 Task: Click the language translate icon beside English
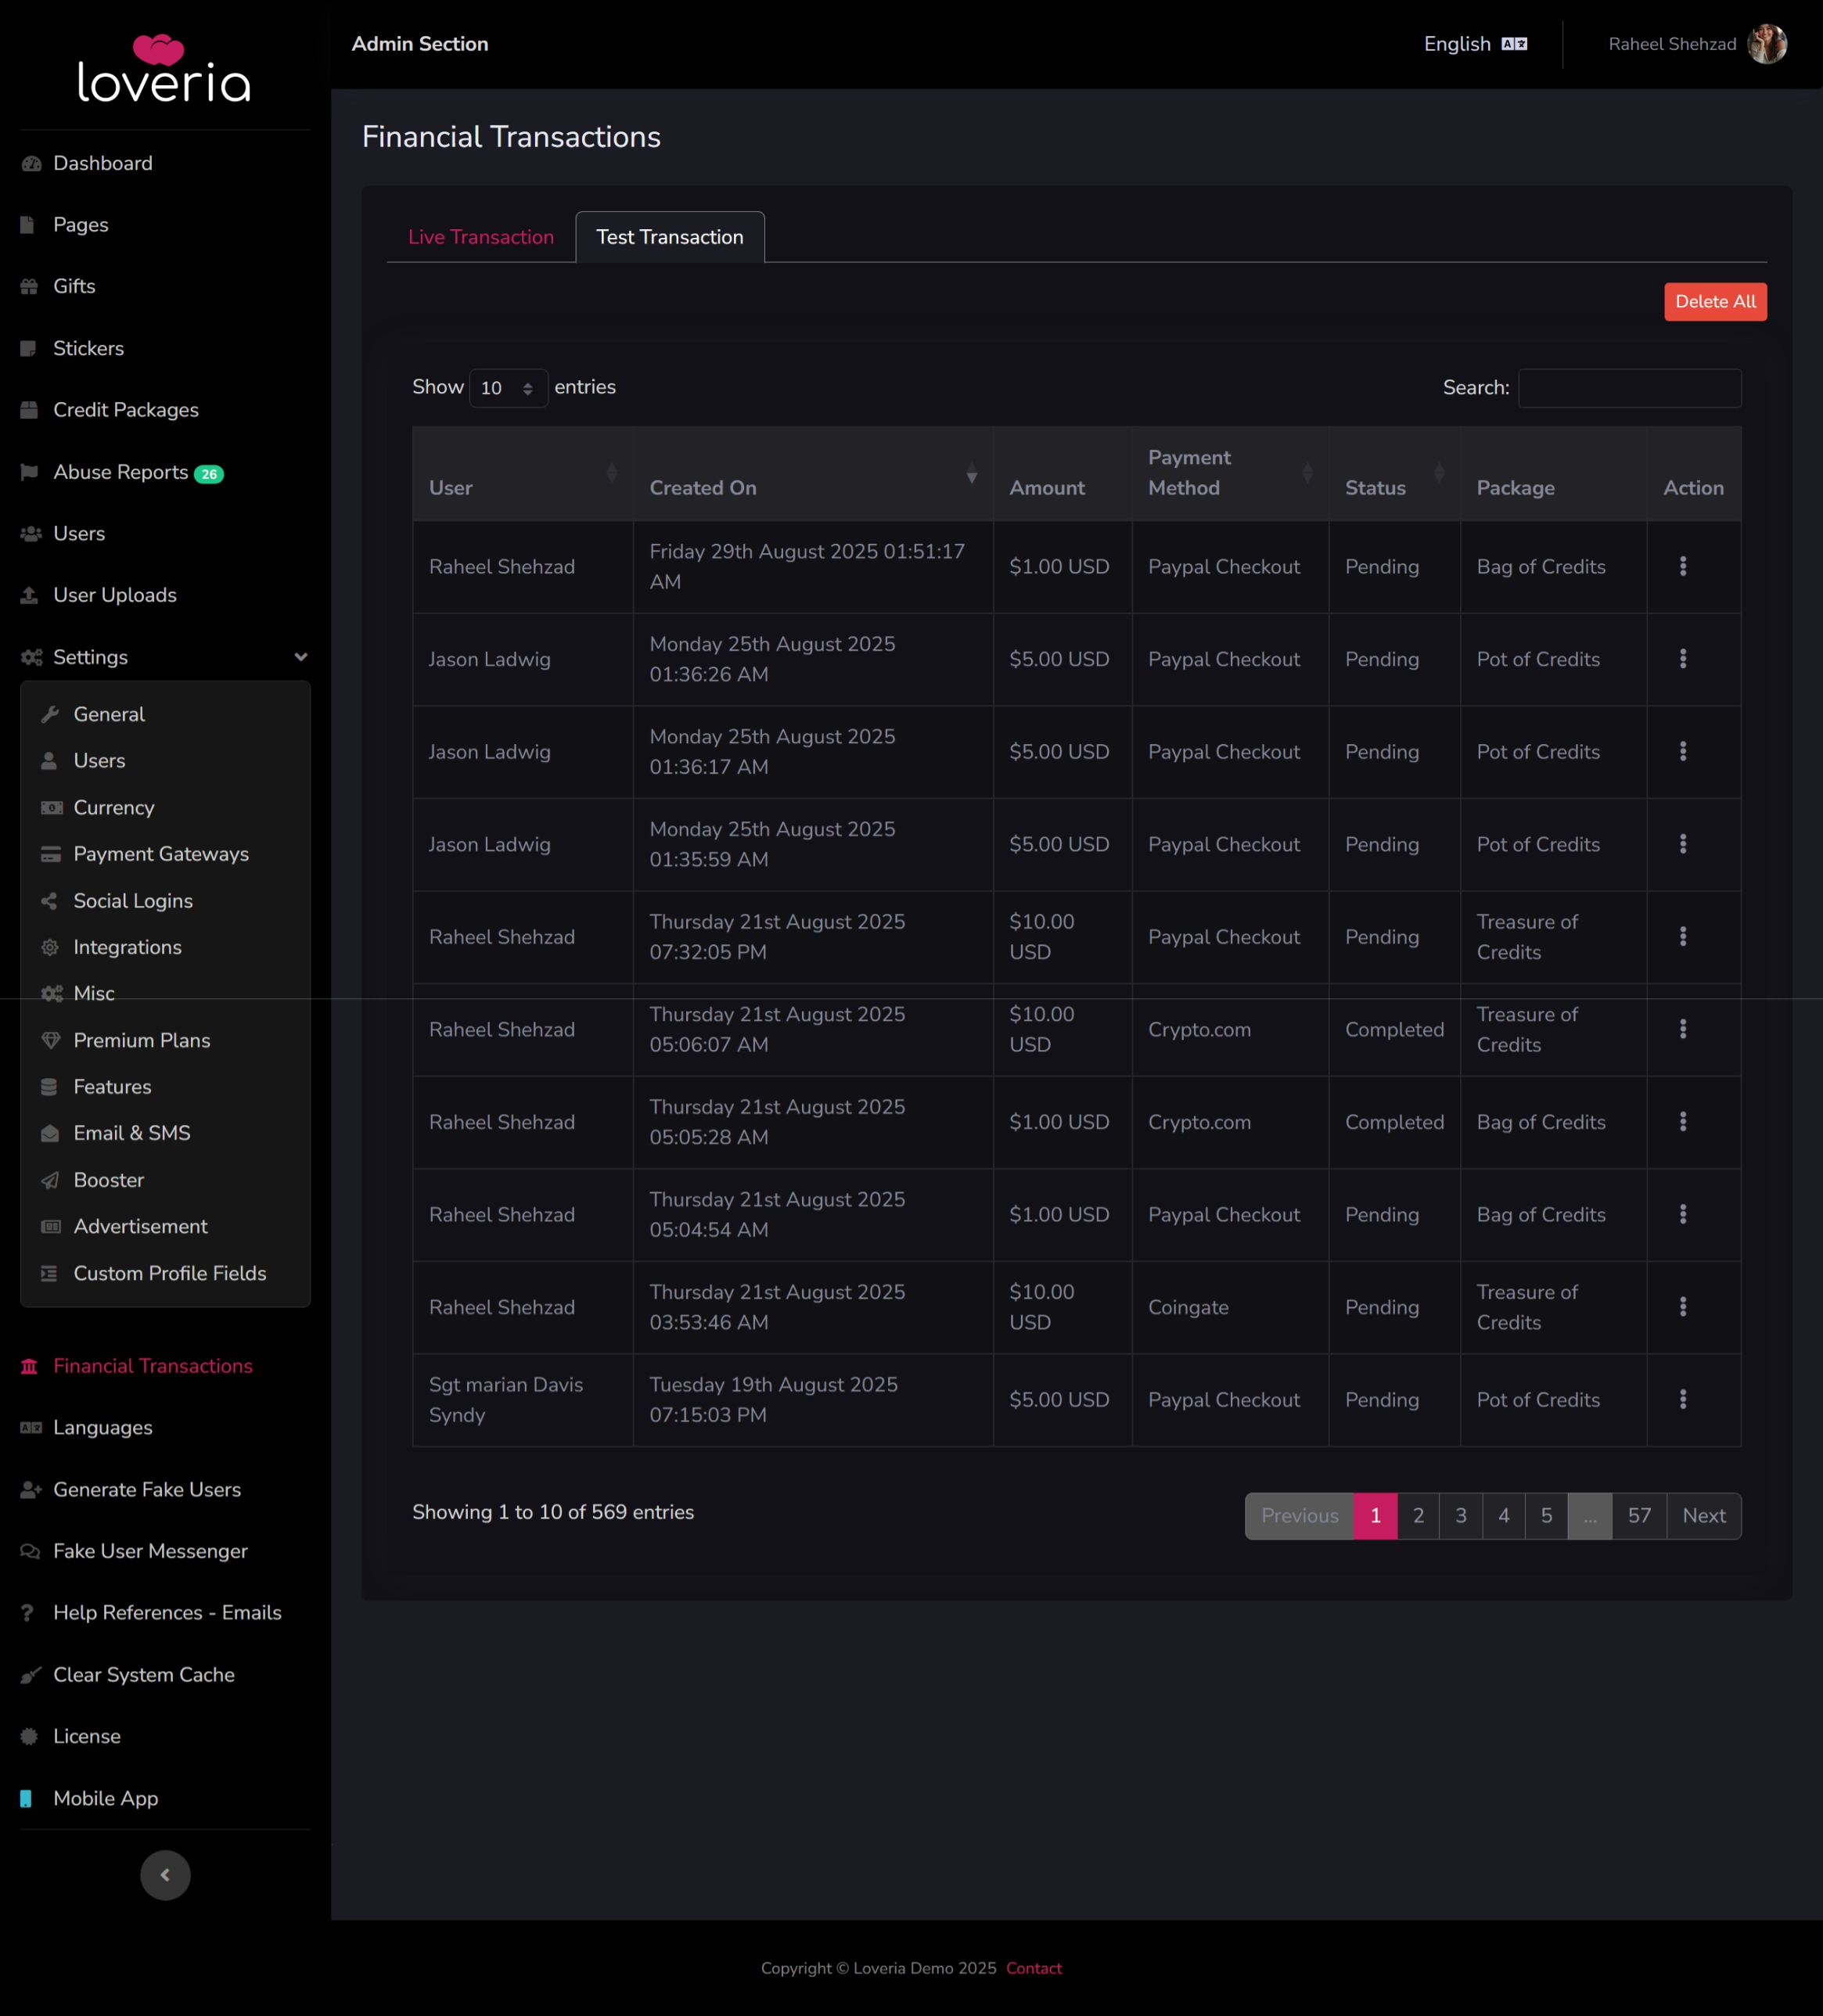[1514, 44]
